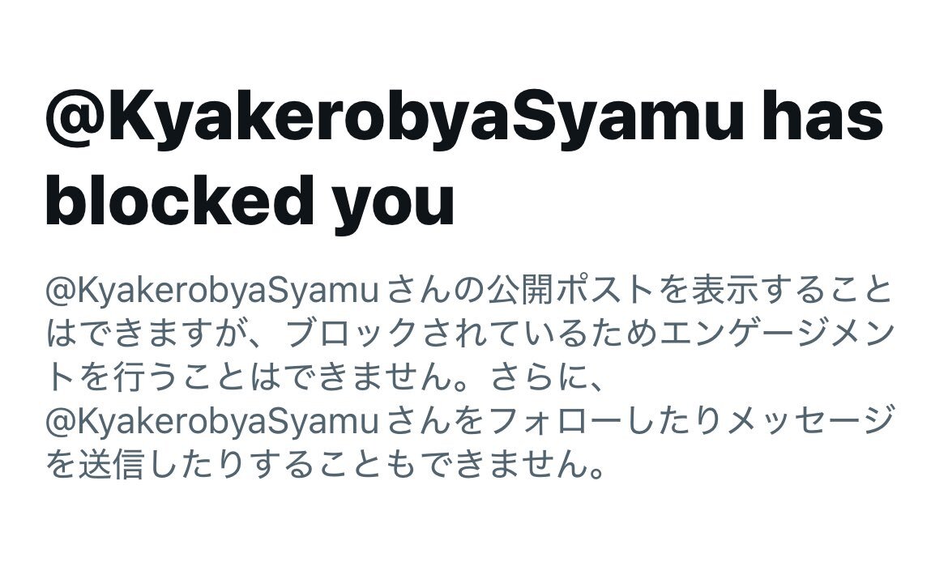Screen dimensions: 948x583
Task: Click the されているため phrase
Action: (540, 334)
